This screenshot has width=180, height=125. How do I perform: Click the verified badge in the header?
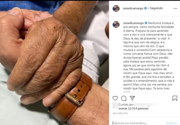pos(145,8)
